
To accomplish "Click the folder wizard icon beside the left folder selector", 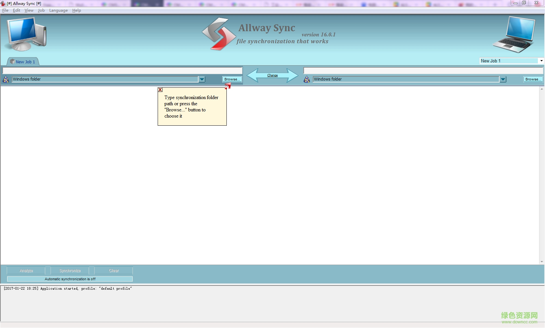I will point(6,79).
